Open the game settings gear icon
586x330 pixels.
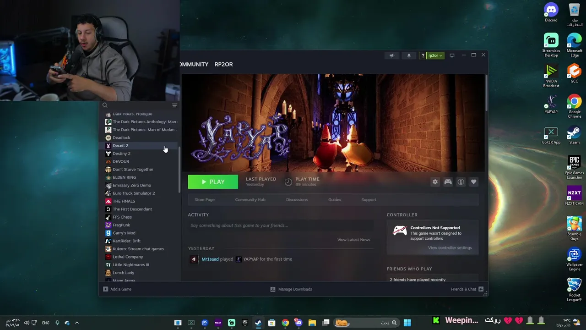click(x=435, y=182)
